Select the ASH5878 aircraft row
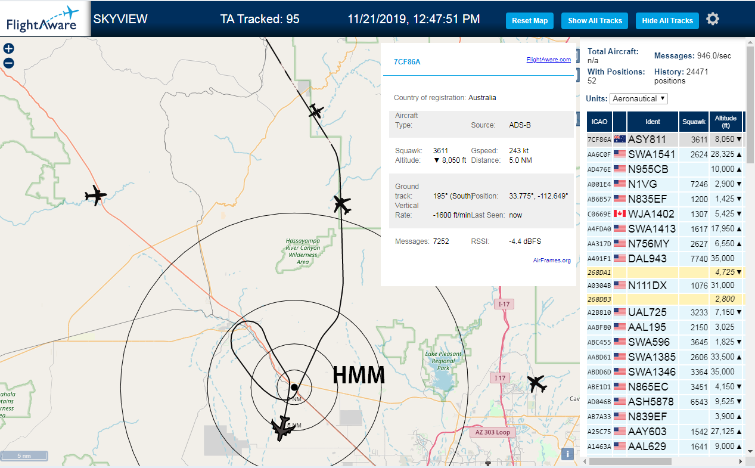The height and width of the screenshot is (468, 755). click(665, 402)
